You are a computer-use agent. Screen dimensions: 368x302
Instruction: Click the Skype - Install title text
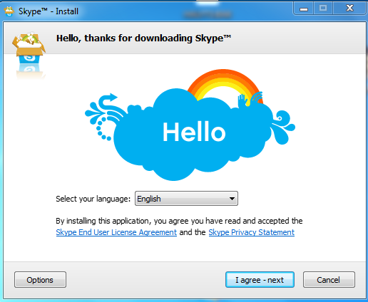48,11
